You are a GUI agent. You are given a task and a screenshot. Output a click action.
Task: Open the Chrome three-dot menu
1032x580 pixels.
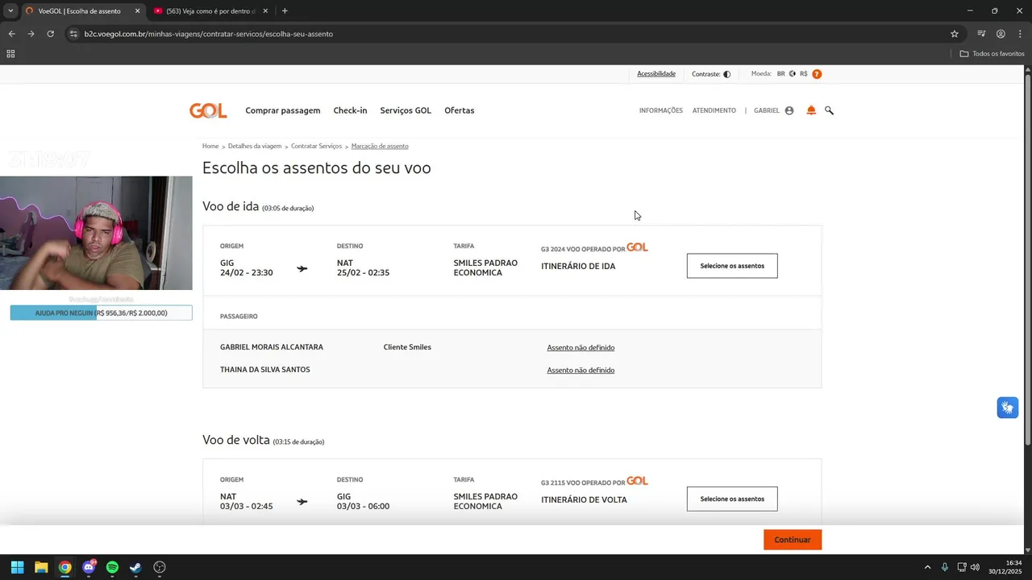coord(1020,34)
